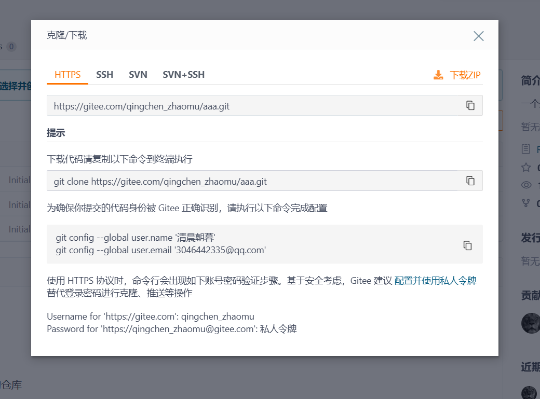540x399 pixels.
Task: Click the star icon in background sidebar
Action: point(526,168)
